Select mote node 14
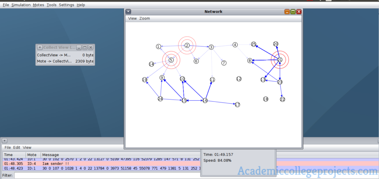The height and width of the screenshot is (179, 379). pos(151,64)
